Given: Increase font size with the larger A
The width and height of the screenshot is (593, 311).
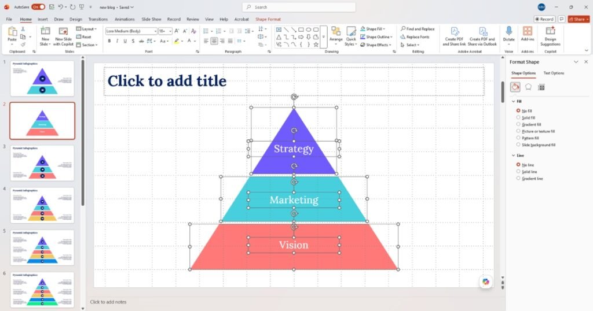Looking at the screenshot, I should click(177, 31).
